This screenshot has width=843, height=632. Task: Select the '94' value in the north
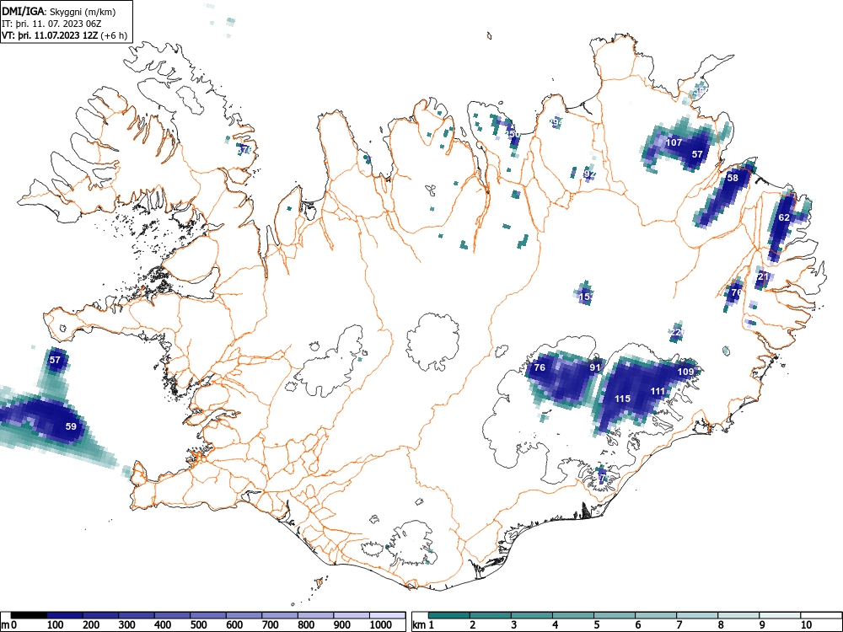pyautogui.click(x=557, y=122)
